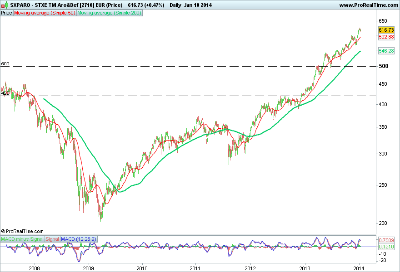
Task: Click the 2009 label on time axis
Action: click(x=89, y=268)
